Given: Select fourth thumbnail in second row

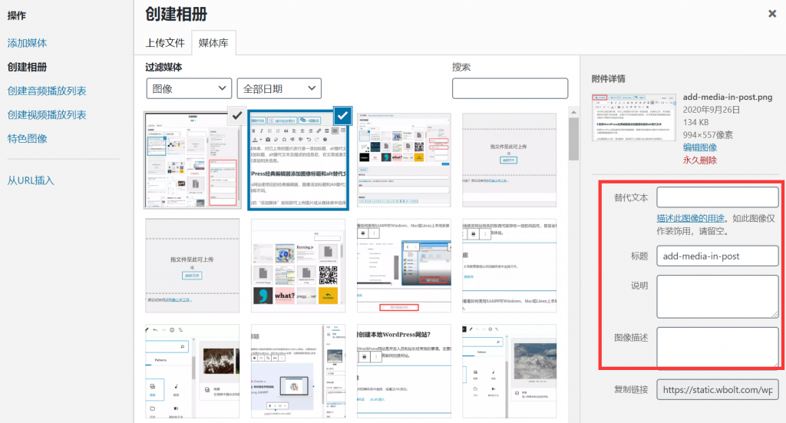Looking at the screenshot, I should point(510,266).
